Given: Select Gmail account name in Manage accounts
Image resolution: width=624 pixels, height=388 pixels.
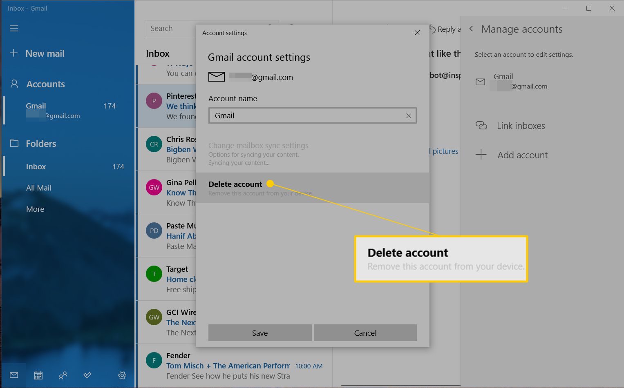Looking at the screenshot, I should (x=503, y=76).
